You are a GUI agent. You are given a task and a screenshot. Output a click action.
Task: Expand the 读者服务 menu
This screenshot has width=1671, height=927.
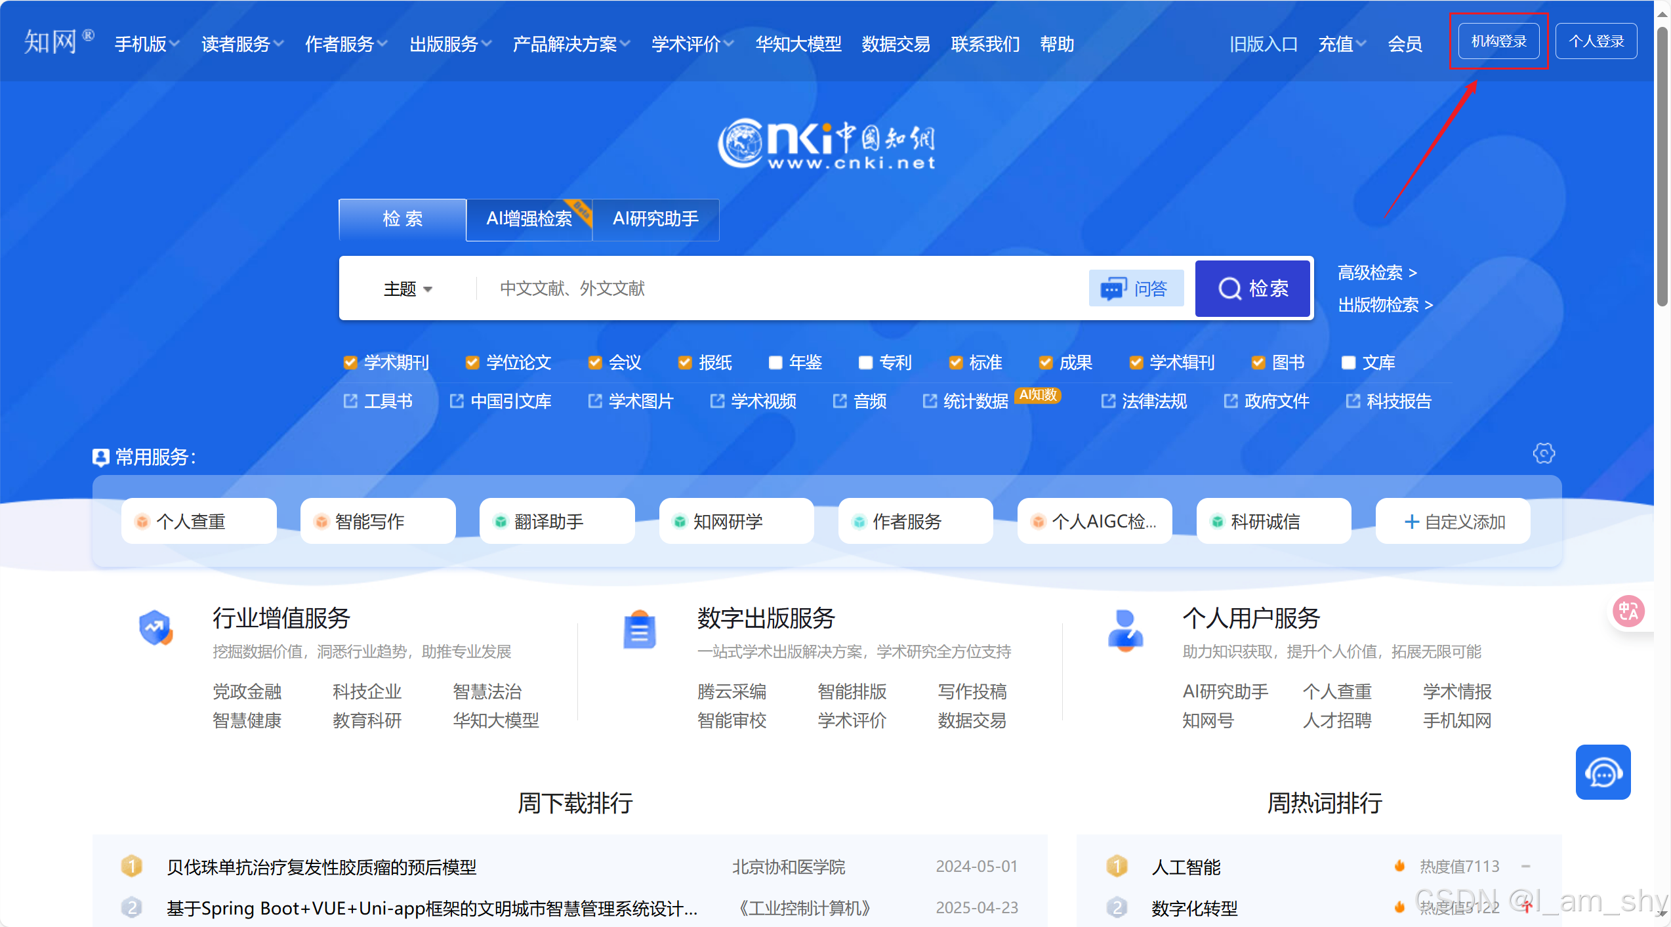click(x=241, y=44)
